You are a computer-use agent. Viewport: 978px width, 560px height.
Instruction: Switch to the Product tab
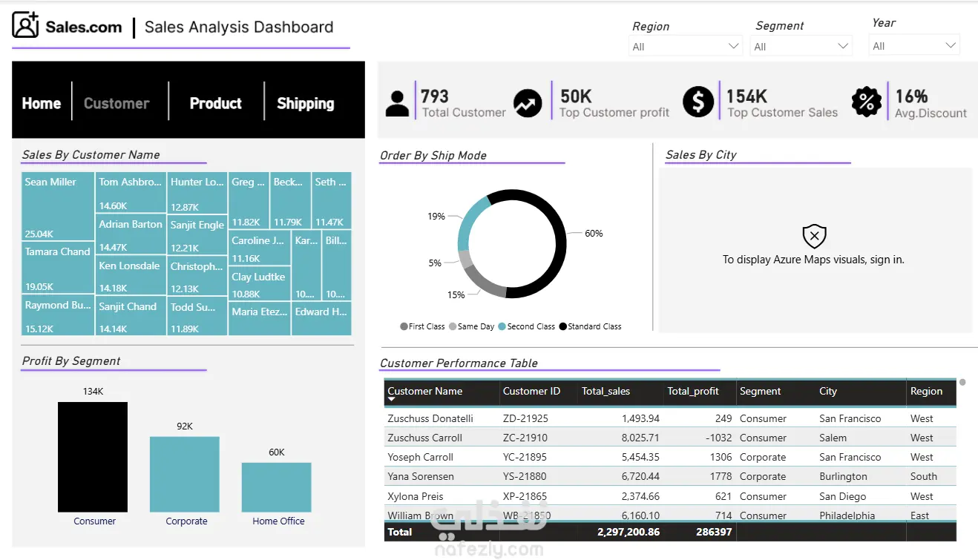pos(216,103)
